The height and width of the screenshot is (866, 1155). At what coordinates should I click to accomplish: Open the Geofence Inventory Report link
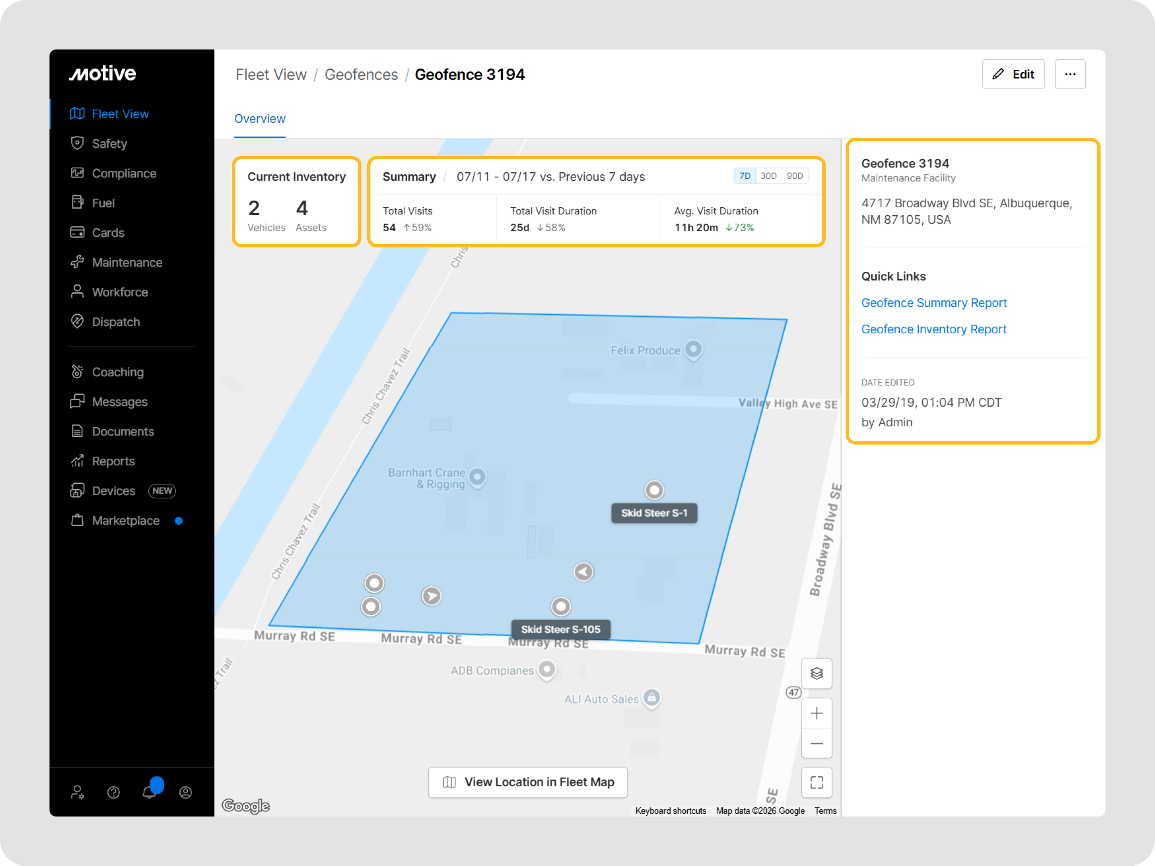tap(933, 329)
